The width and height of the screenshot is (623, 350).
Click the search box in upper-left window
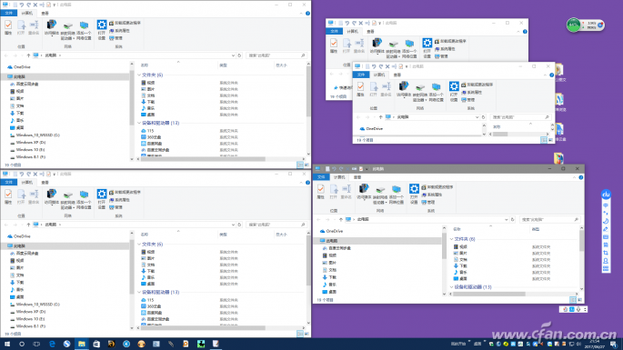coord(276,55)
